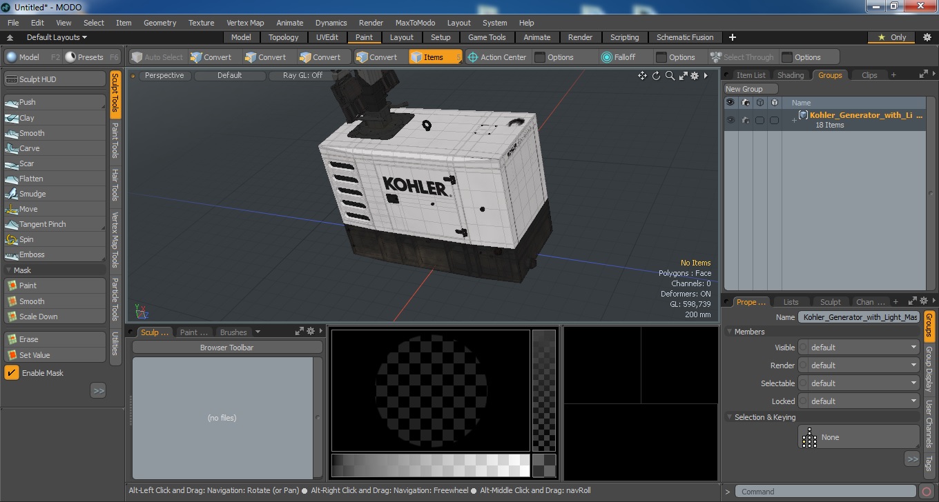Open the Vertex Map menu
This screenshot has height=502, width=939.
(245, 23)
